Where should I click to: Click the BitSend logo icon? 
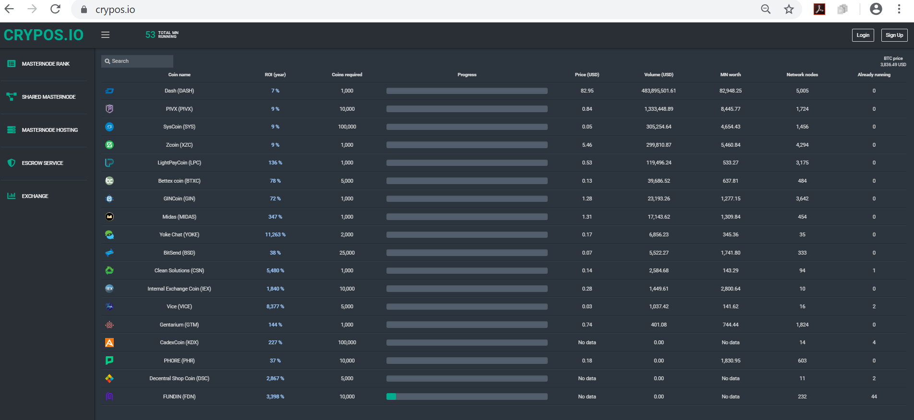coord(109,253)
